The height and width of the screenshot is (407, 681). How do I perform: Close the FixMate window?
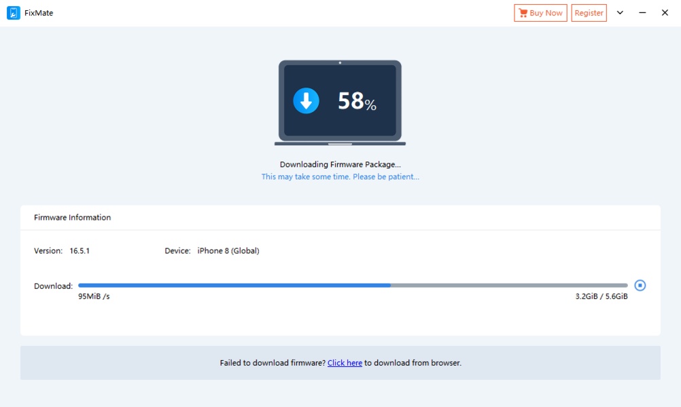pos(665,13)
